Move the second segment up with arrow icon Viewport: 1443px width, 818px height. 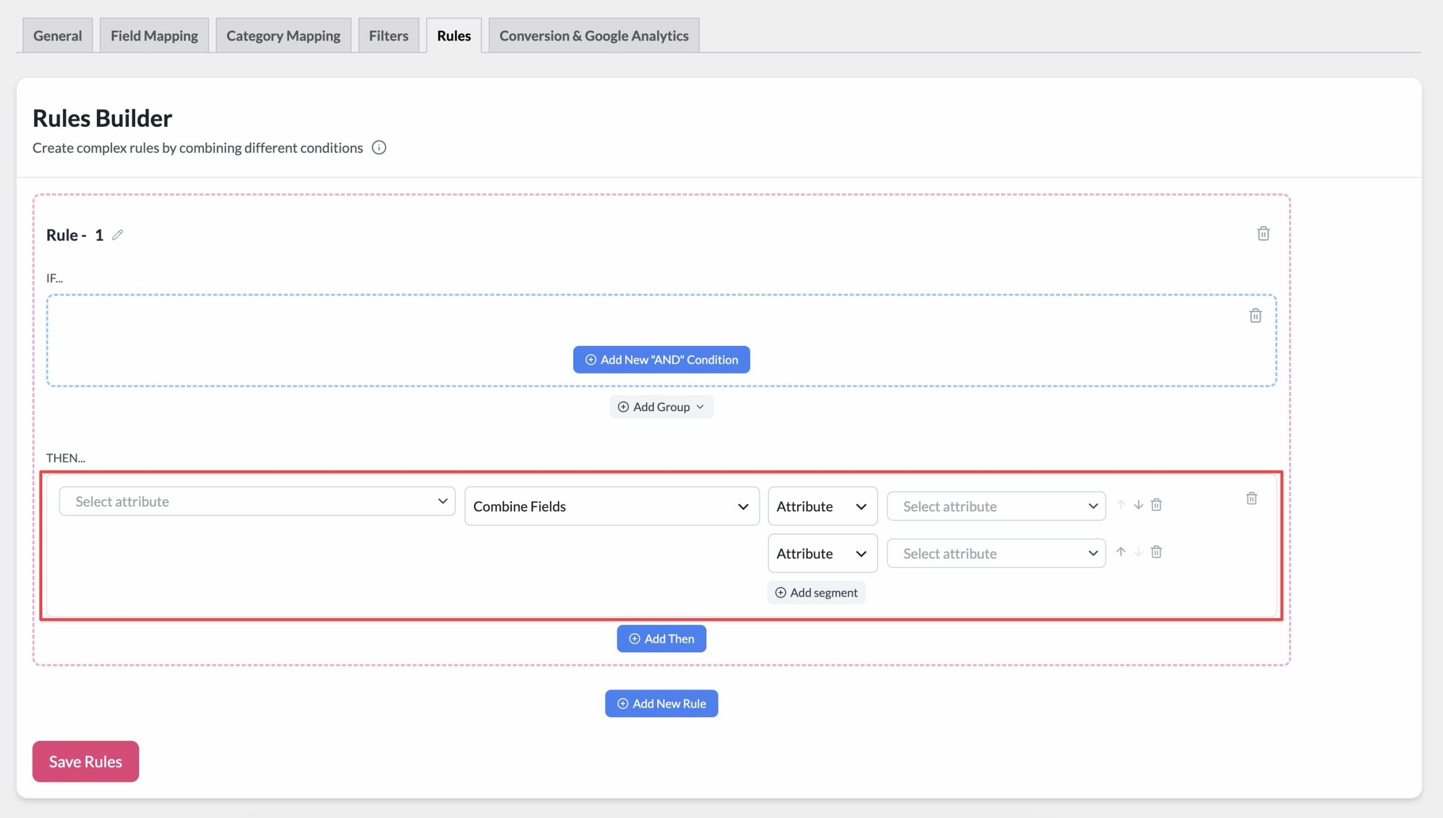(x=1121, y=552)
